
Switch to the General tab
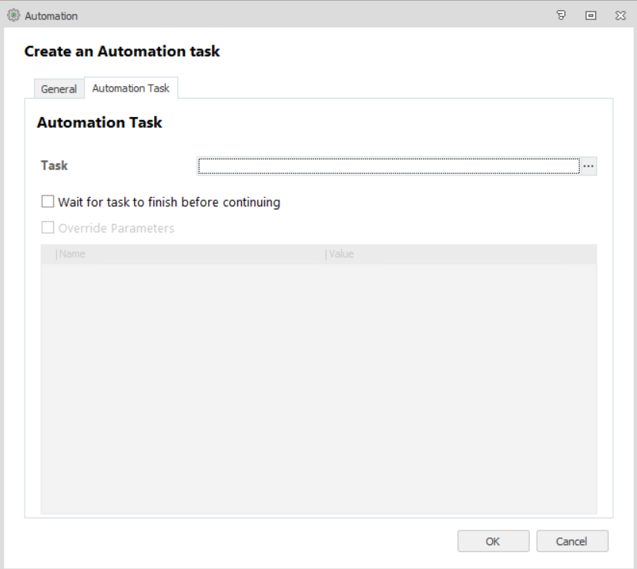coord(59,89)
